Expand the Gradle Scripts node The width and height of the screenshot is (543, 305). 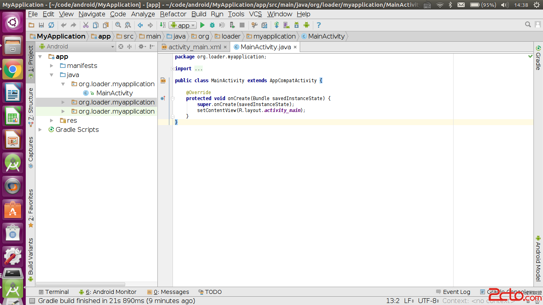pos(40,129)
